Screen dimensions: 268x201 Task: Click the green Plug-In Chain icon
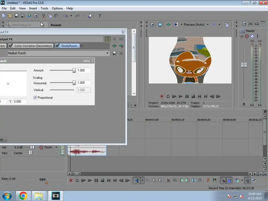[114, 46]
